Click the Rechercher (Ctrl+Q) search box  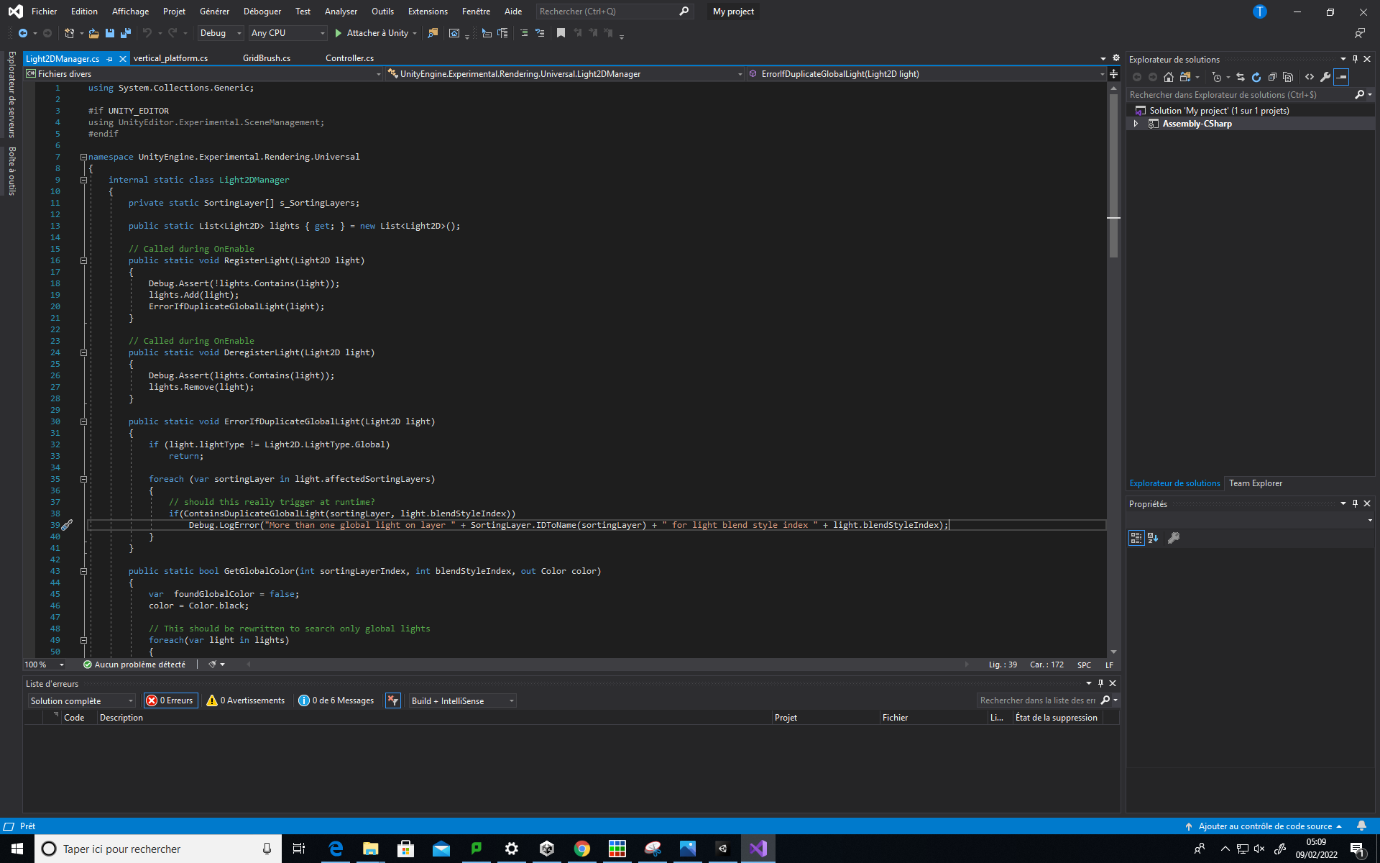(x=615, y=12)
